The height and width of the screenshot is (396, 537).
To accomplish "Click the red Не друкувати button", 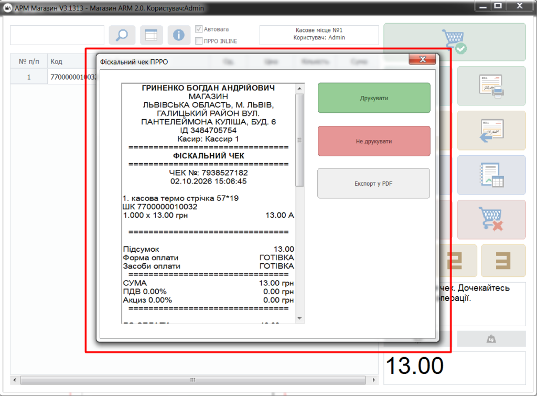I will point(374,141).
